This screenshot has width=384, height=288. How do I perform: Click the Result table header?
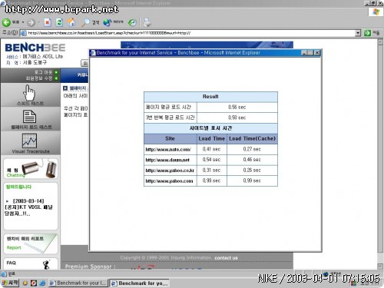tap(210, 97)
